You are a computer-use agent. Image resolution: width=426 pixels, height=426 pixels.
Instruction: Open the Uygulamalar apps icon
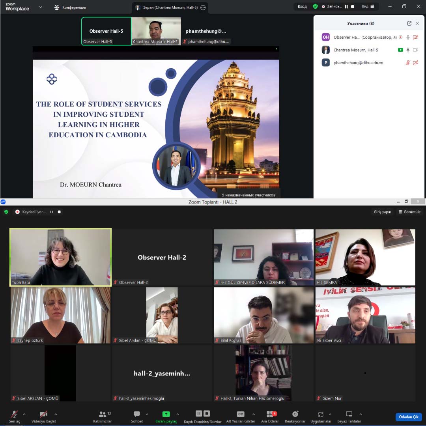coord(321,414)
